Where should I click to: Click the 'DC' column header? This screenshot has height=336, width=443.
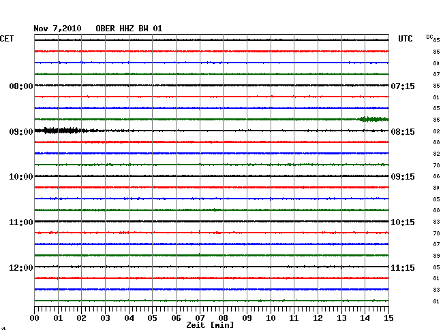click(x=429, y=37)
